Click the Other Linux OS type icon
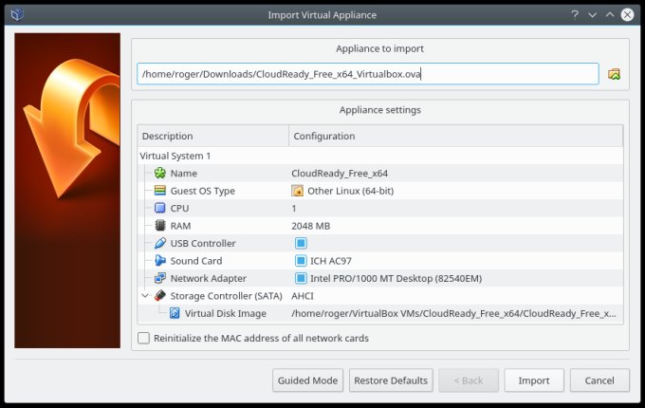This screenshot has width=645, height=408. tap(298, 191)
